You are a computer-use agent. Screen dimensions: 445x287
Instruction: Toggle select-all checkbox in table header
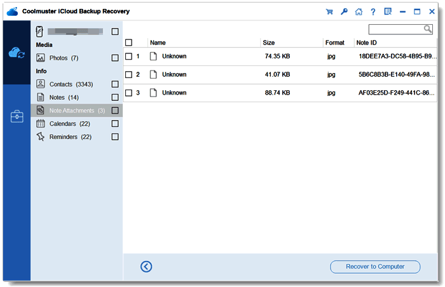tap(128, 43)
